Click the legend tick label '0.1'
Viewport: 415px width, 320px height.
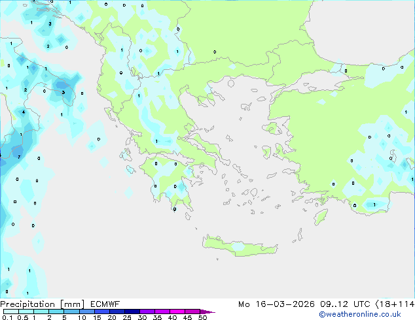7,317
